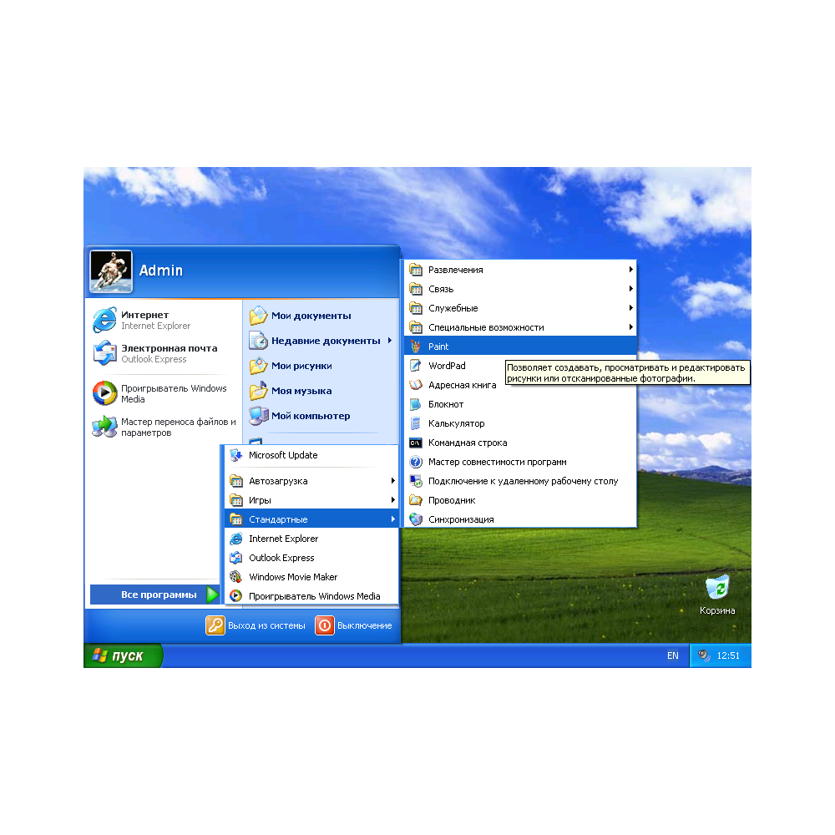Click the Все программы button
The height and width of the screenshot is (835, 835).
click(155, 595)
